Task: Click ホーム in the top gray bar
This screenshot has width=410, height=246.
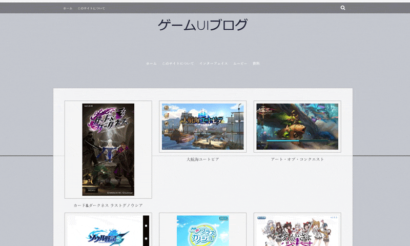Action: point(68,8)
